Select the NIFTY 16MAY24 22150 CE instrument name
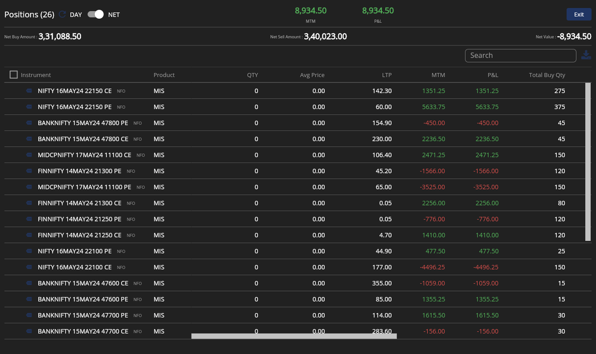 74,91
